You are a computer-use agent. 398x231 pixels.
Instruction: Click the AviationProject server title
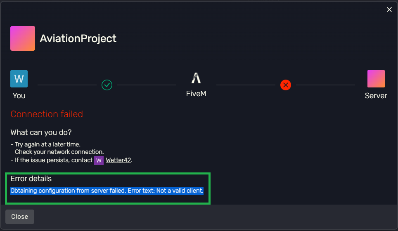pyautogui.click(x=78, y=38)
